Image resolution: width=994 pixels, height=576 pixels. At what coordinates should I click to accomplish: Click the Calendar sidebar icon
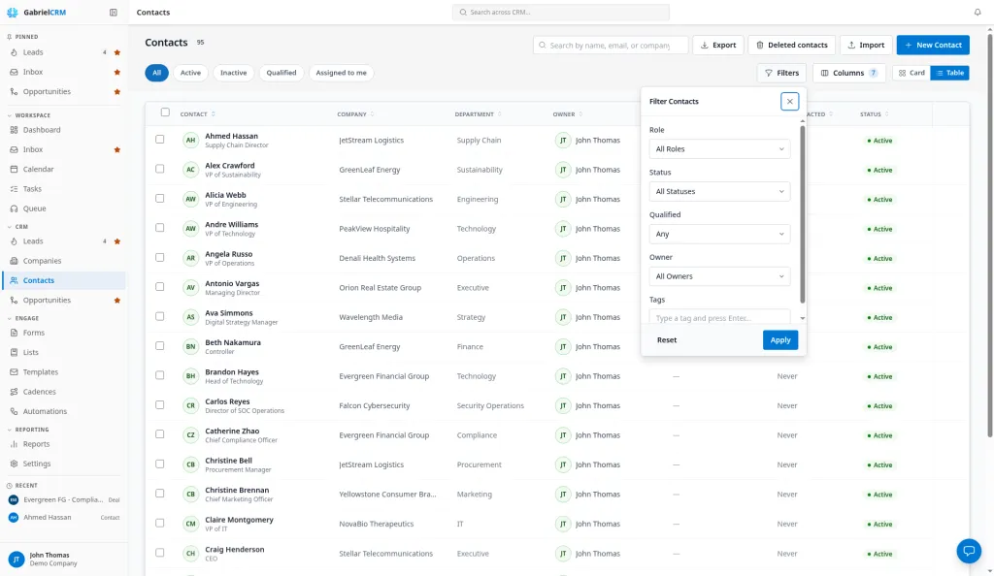(14, 169)
